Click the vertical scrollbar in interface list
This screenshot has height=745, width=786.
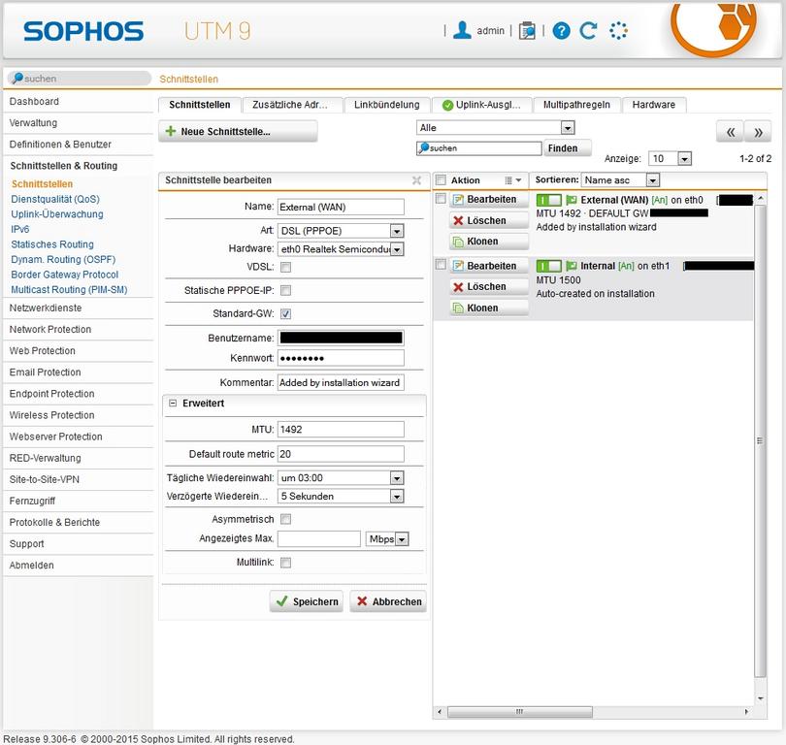(761, 440)
